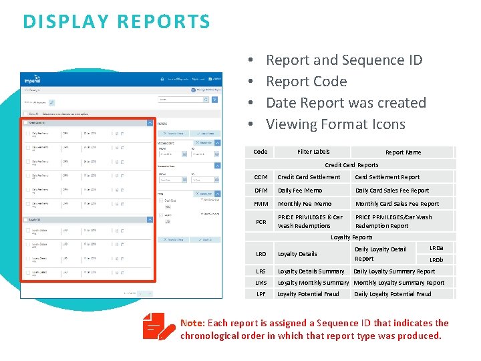Viewport: 481px width, 361px height.
Task: Click Reset Filter beside Type
Action: (x=204, y=194)
